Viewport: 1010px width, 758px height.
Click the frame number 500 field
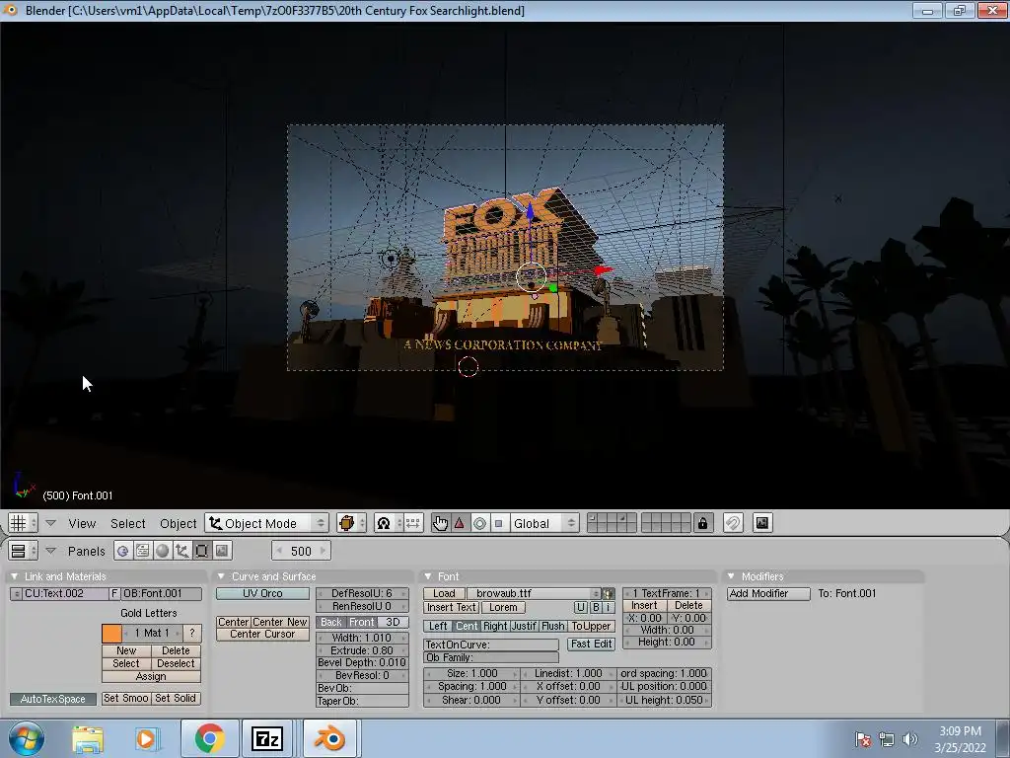(301, 551)
